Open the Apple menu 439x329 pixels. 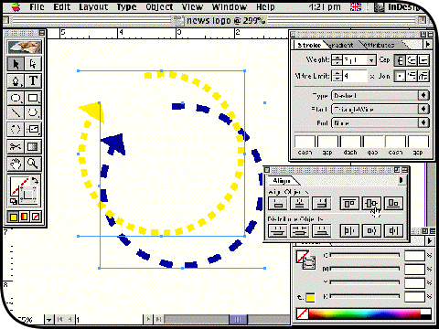(16, 6)
